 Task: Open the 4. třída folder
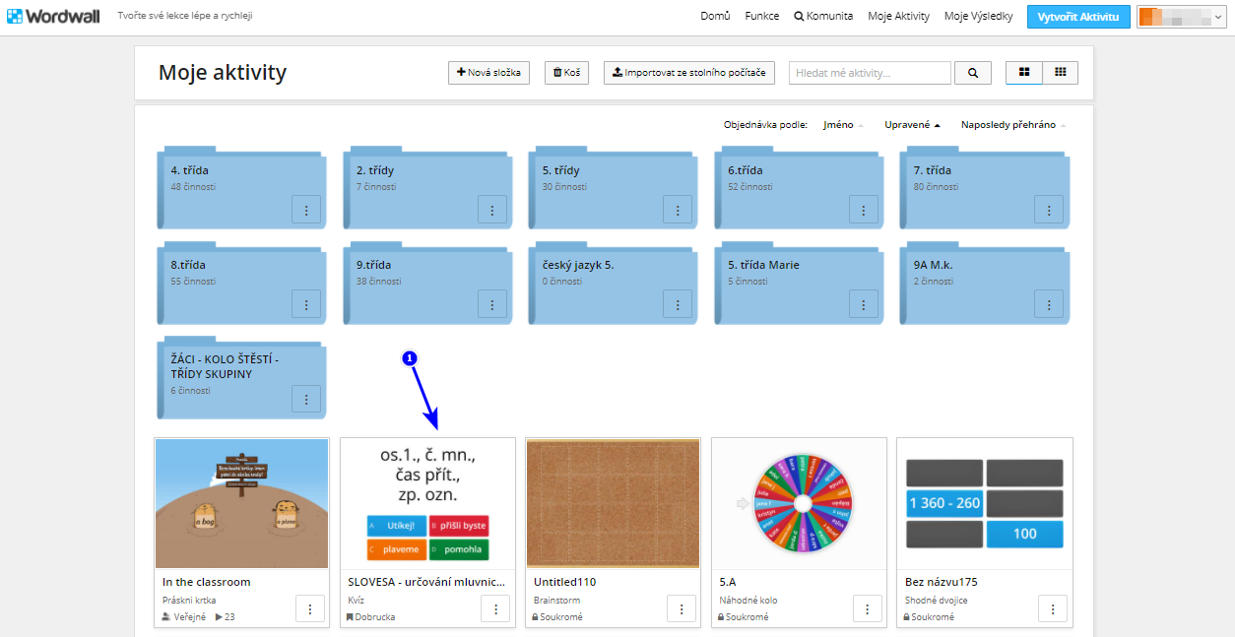click(242, 189)
